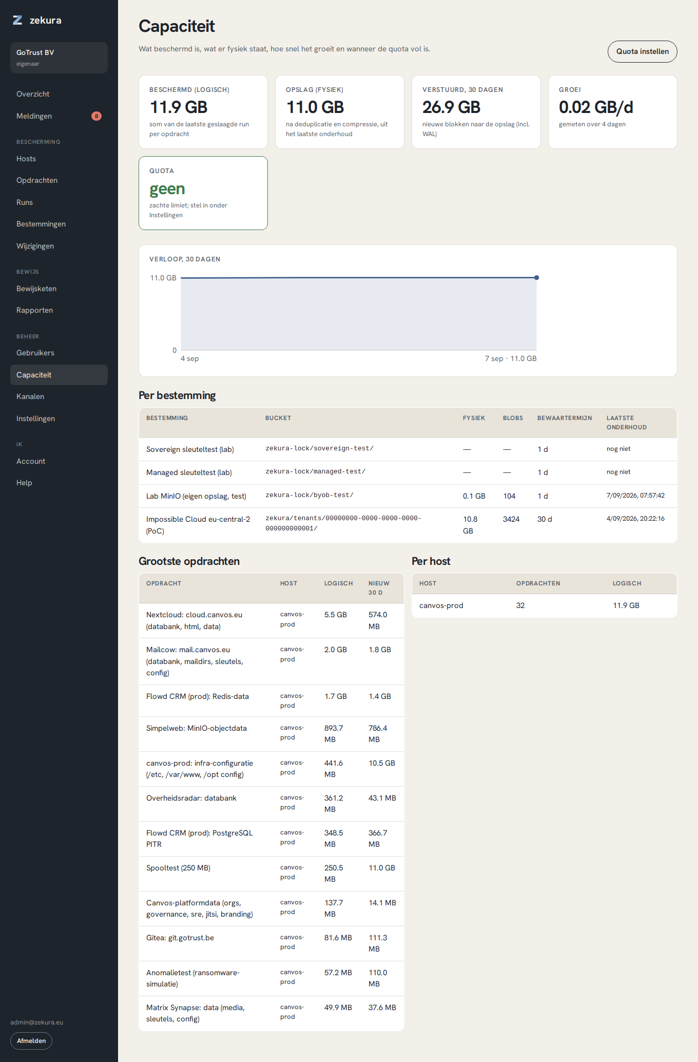Screen dimensions: 698x1062
Task: Click the Quota 'geen' card
Action: click(203, 193)
